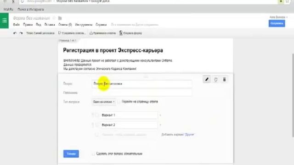Select the radio button beside Вариант 2
294x165 pixels.
click(97, 125)
